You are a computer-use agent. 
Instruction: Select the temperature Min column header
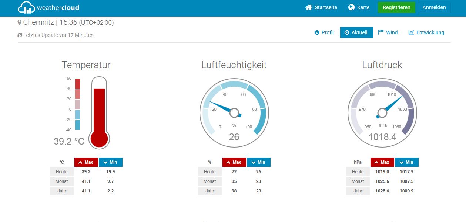click(x=110, y=162)
